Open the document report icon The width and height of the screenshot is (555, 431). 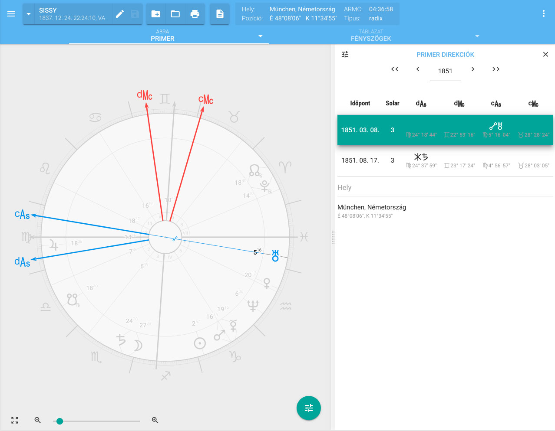click(x=220, y=14)
